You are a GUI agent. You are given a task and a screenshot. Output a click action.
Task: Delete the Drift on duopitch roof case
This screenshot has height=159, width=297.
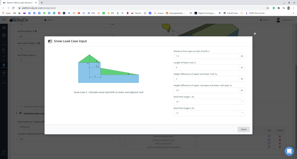coord(280,136)
